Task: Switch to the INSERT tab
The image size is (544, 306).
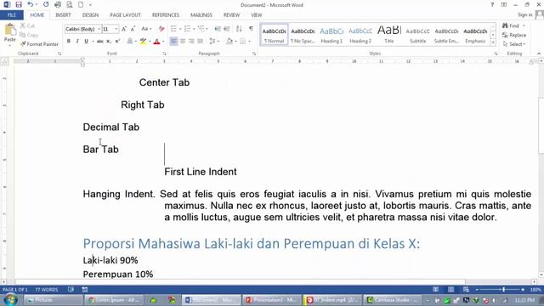Action: (63, 15)
